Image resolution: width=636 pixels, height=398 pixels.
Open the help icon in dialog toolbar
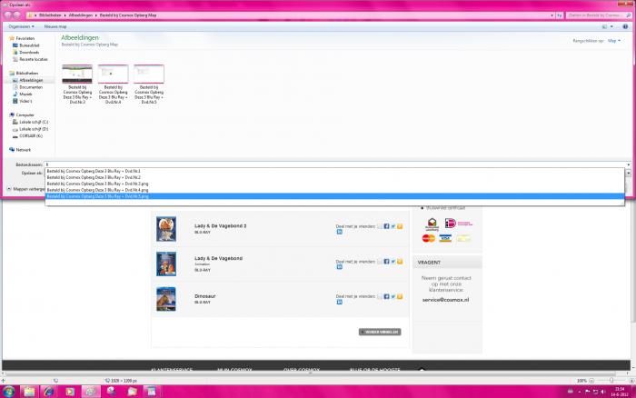coord(625,26)
